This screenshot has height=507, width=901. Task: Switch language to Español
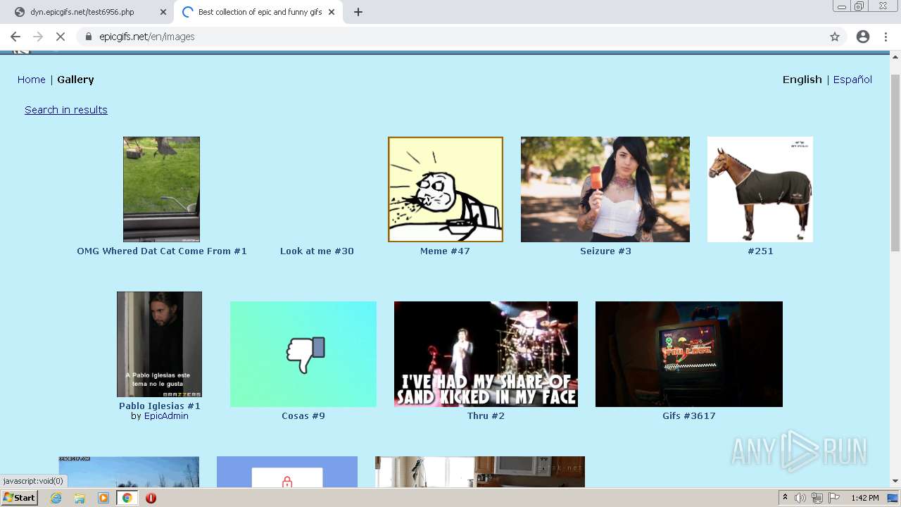click(x=852, y=80)
